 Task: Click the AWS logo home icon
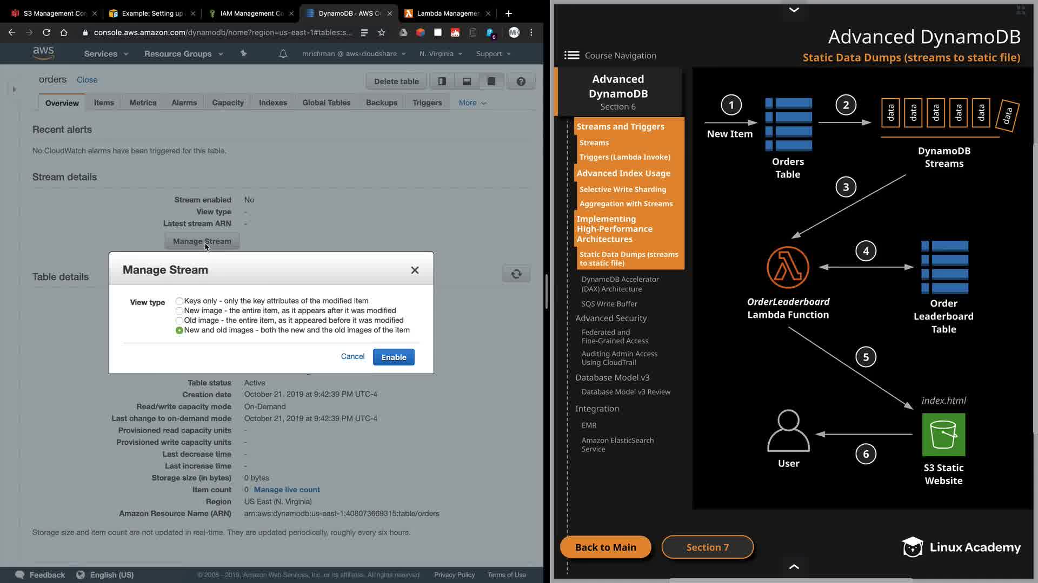43,53
